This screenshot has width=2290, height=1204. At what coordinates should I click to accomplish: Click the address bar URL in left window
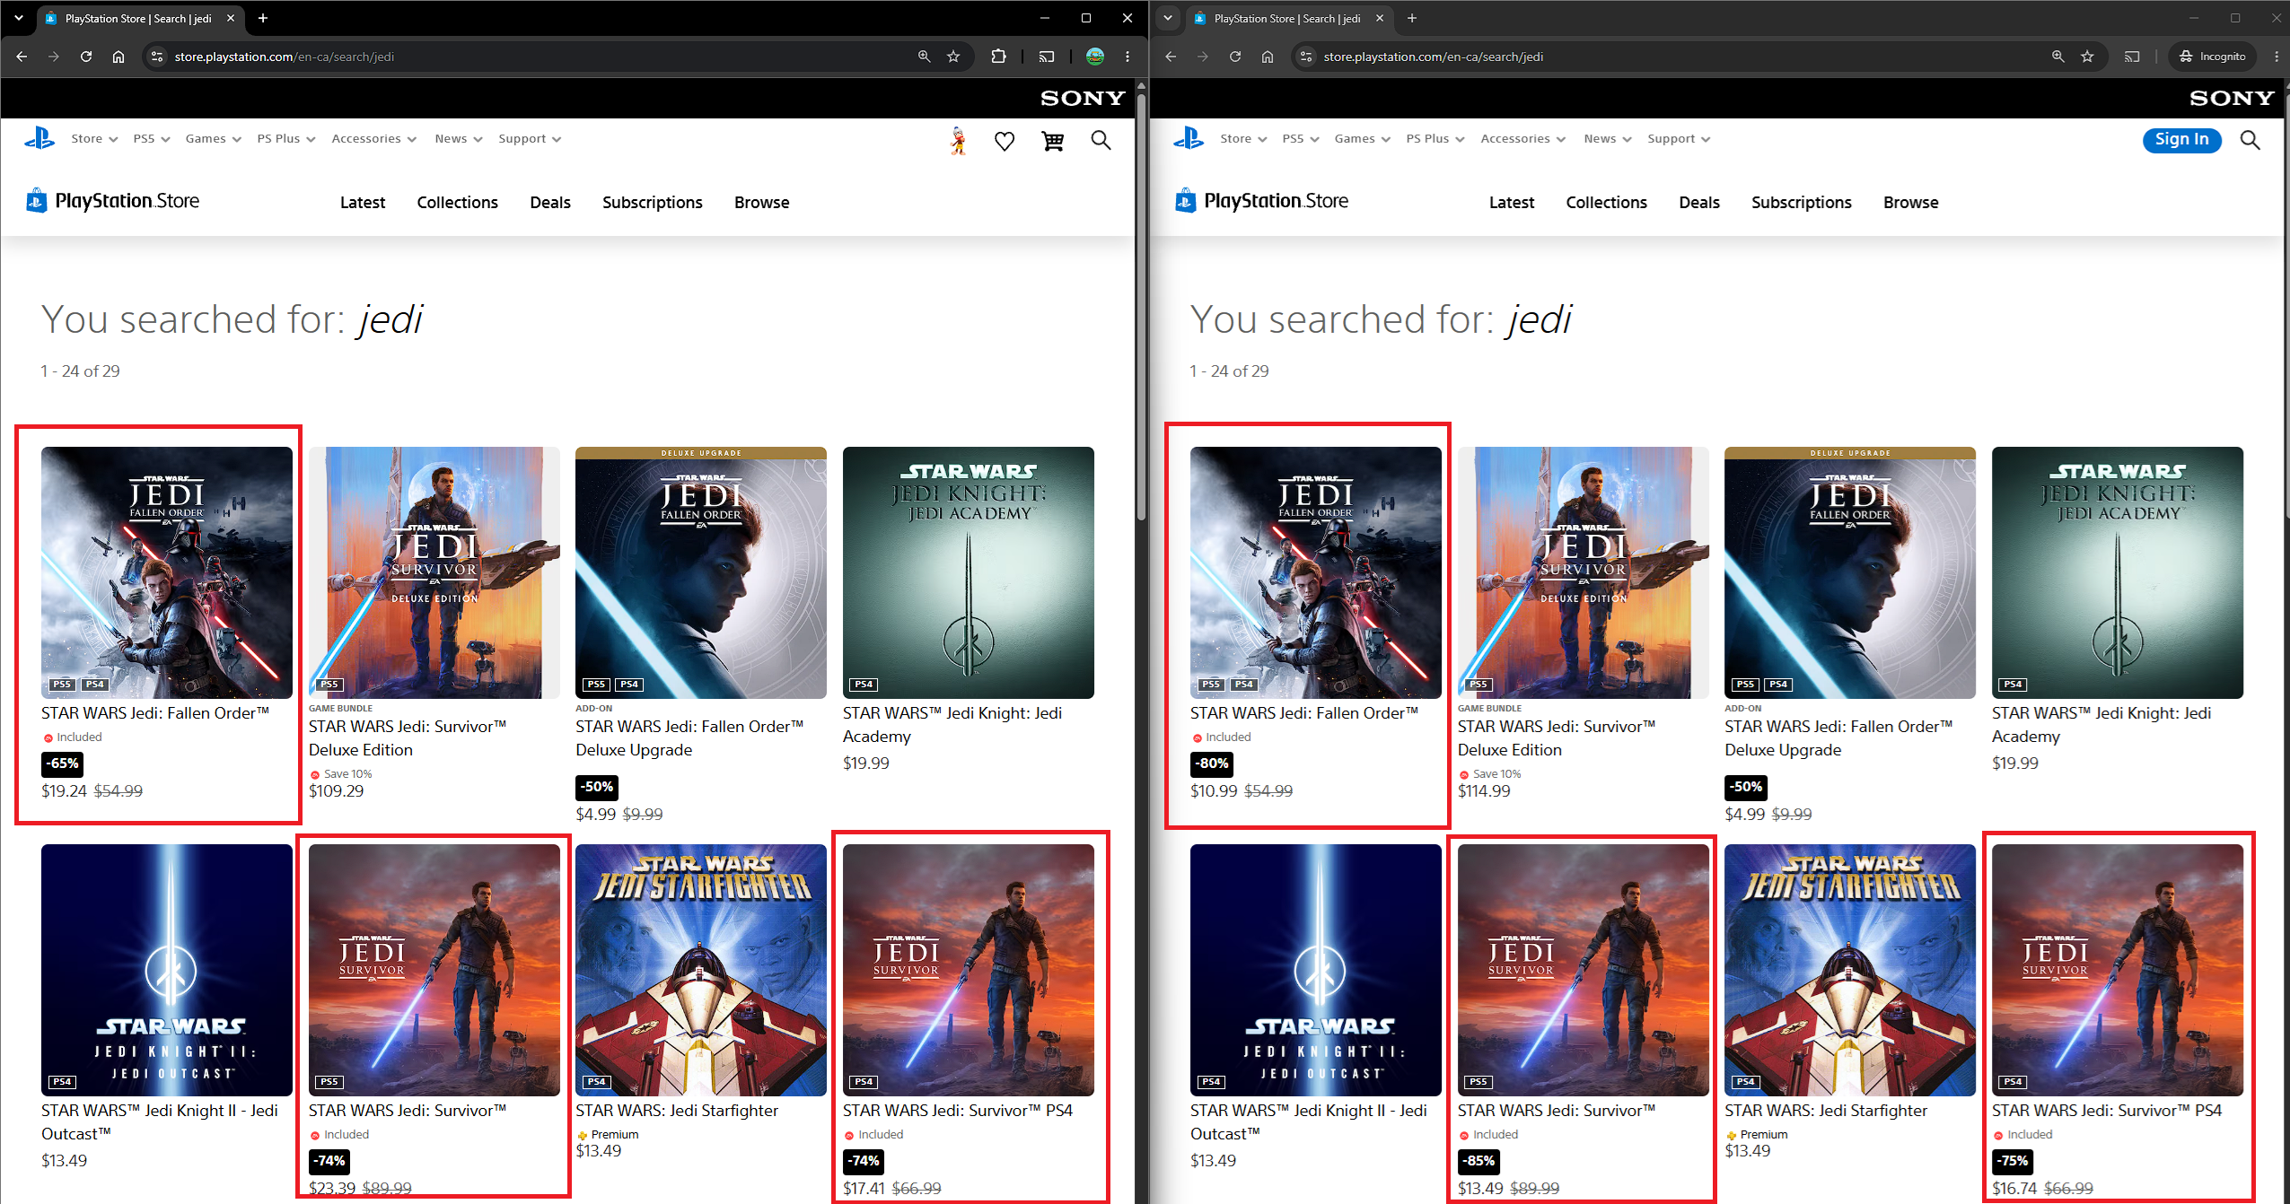coord(285,57)
